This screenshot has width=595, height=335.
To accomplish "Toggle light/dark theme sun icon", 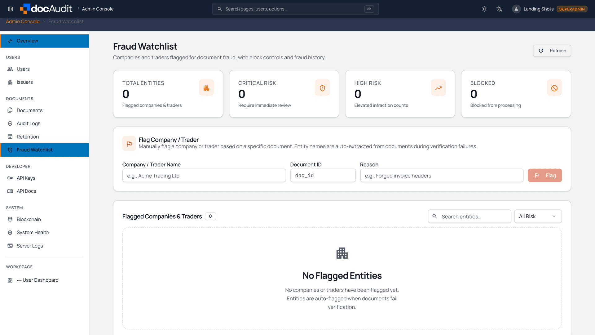I will 484,9.
